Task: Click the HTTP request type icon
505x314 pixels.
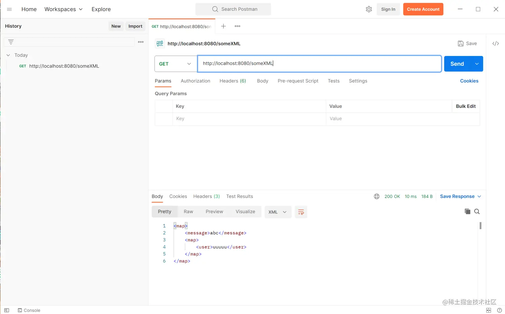Action: (160, 43)
